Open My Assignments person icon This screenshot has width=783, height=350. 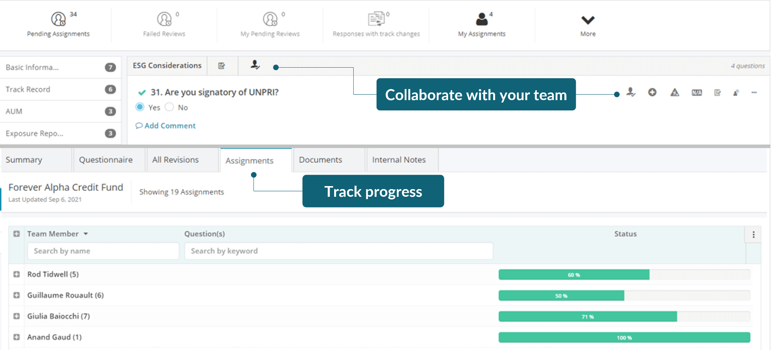pos(482,19)
